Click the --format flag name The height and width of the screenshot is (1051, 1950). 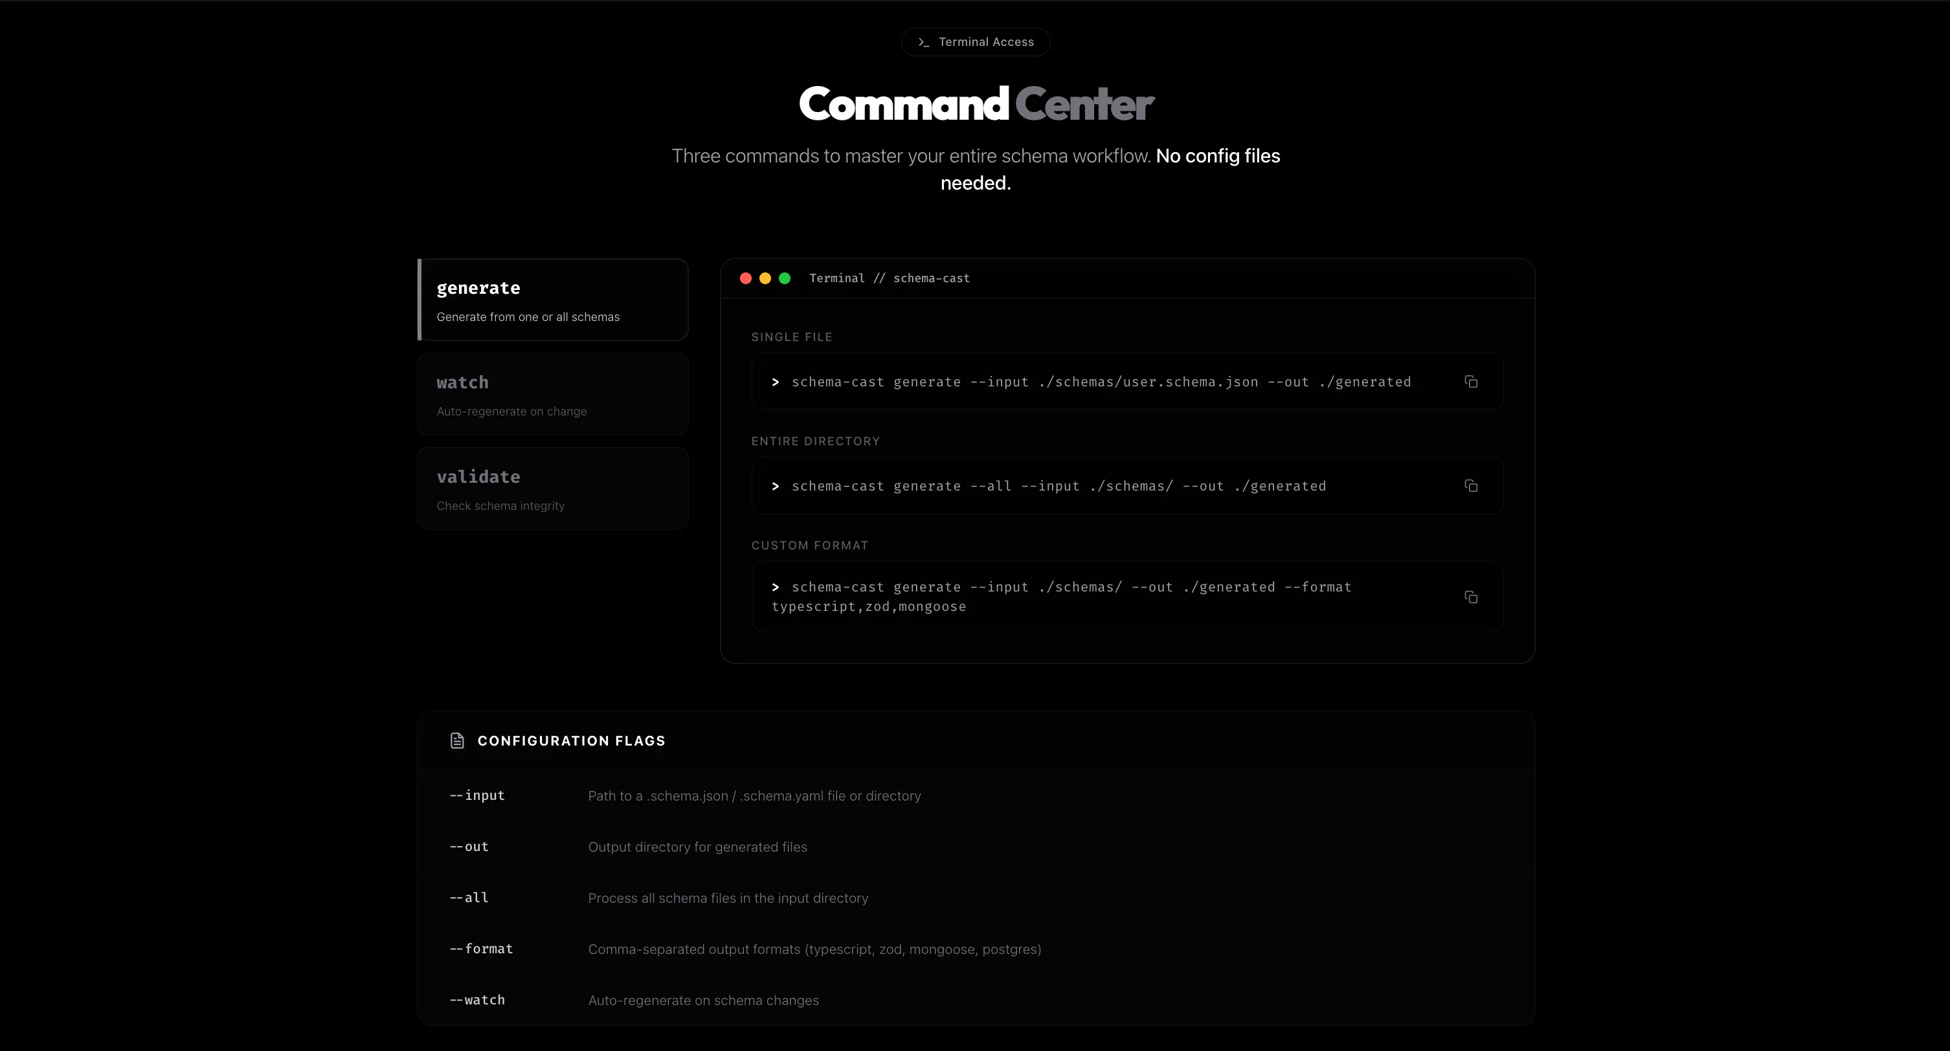(x=482, y=949)
